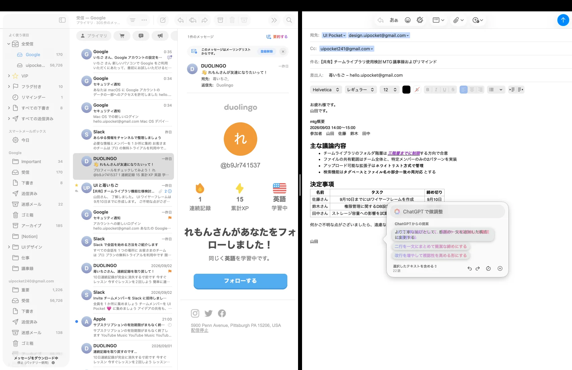This screenshot has height=370, width=572.
Task: Open Instagram icon in Duolingo email footer
Action: coord(195,313)
